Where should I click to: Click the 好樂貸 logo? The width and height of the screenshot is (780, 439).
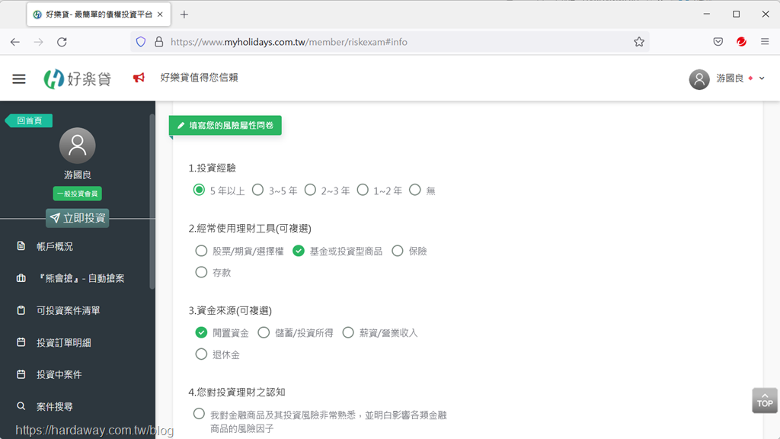point(78,79)
